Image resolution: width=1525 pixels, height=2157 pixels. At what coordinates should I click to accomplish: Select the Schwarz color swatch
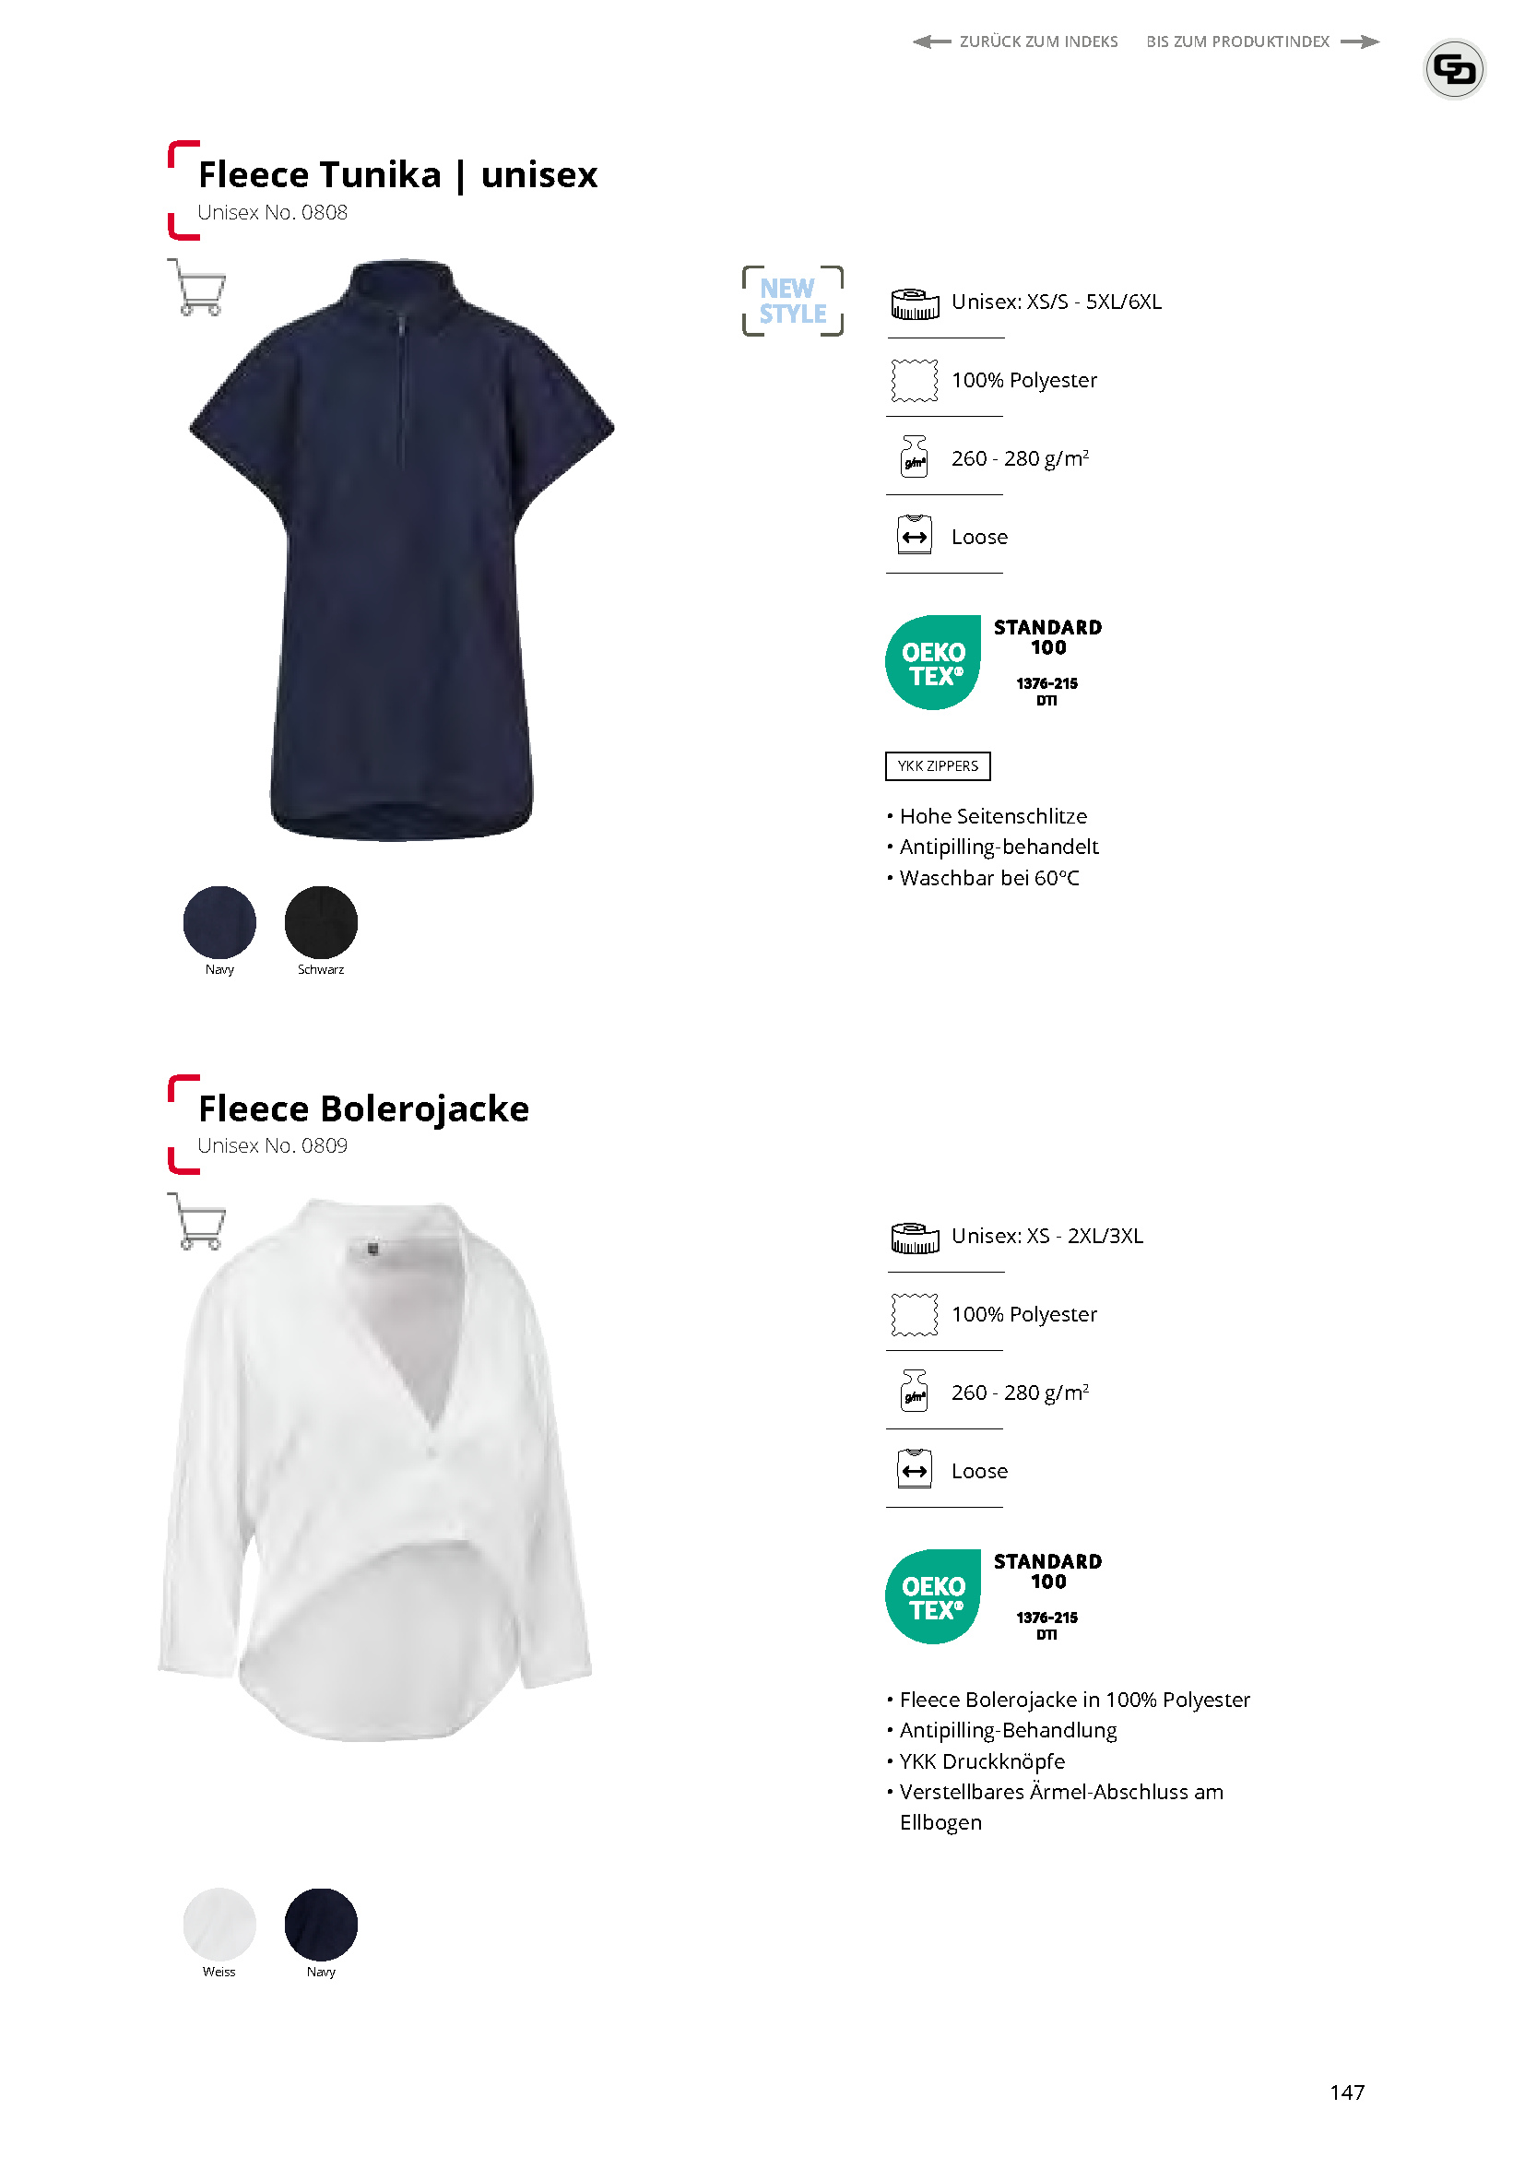(x=321, y=922)
